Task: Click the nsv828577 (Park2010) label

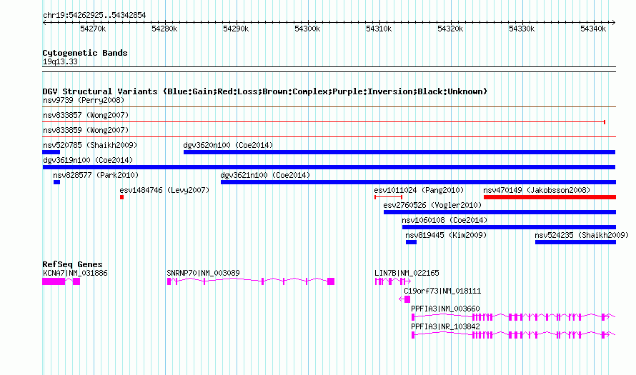Action: (x=96, y=175)
